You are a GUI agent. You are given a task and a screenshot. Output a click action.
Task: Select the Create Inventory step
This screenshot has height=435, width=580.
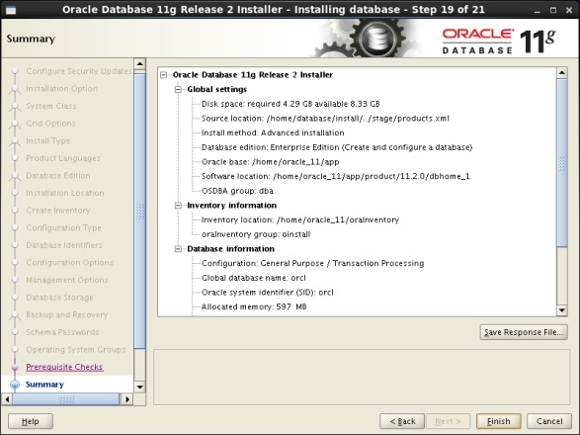[58, 211]
